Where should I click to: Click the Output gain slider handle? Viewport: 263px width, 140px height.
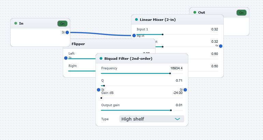click(171, 110)
